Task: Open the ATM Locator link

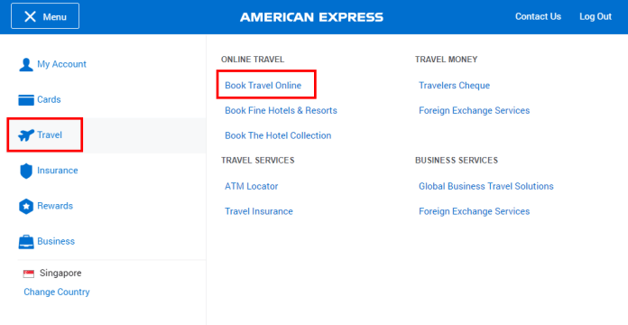Action: pos(251,186)
